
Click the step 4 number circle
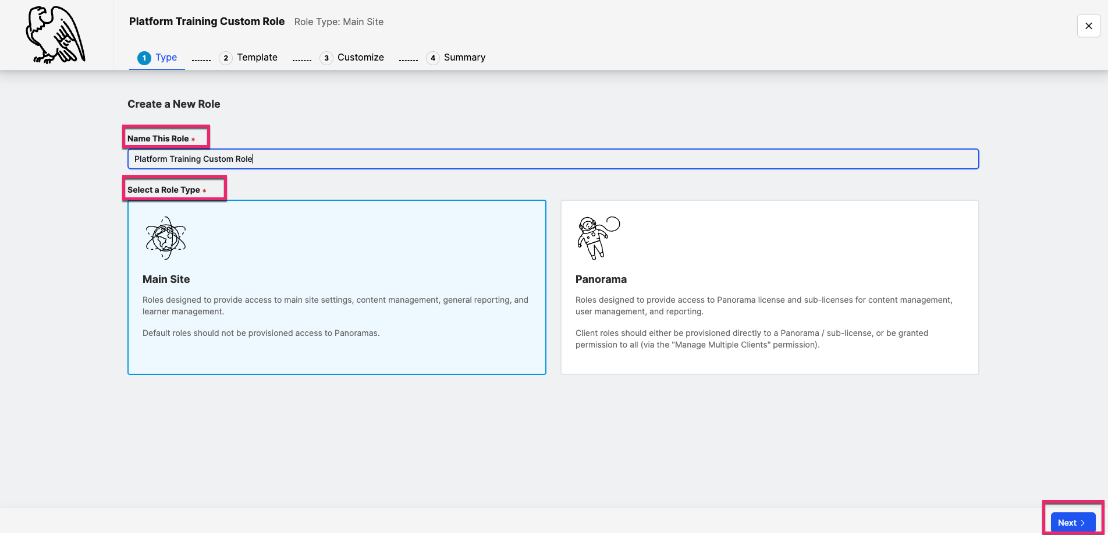pyautogui.click(x=433, y=58)
